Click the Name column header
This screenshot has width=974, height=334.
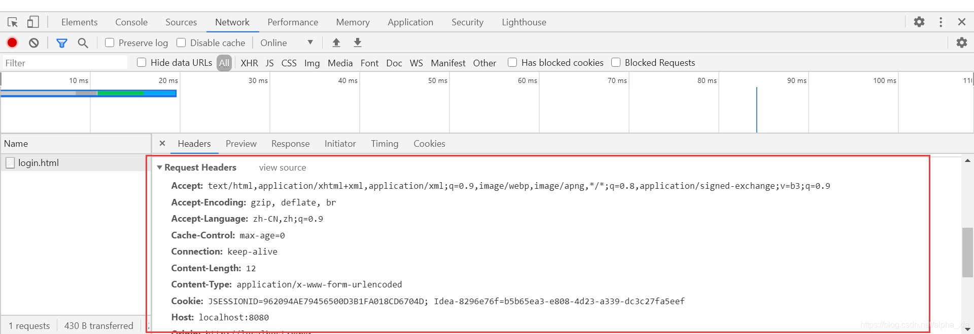point(76,144)
